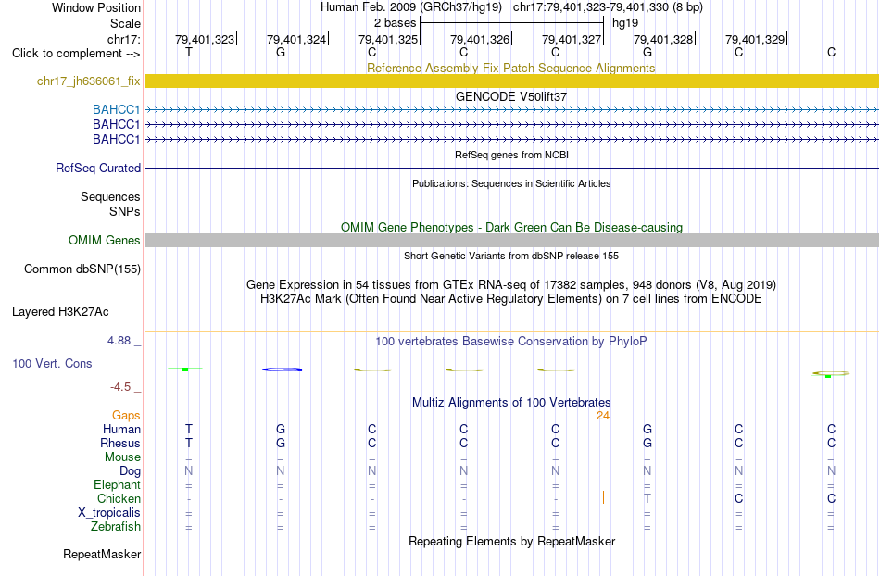This screenshot has width=880, height=576.
Task: Open 'OMIM Gene Phenotypes' track title
Action: pos(511,227)
